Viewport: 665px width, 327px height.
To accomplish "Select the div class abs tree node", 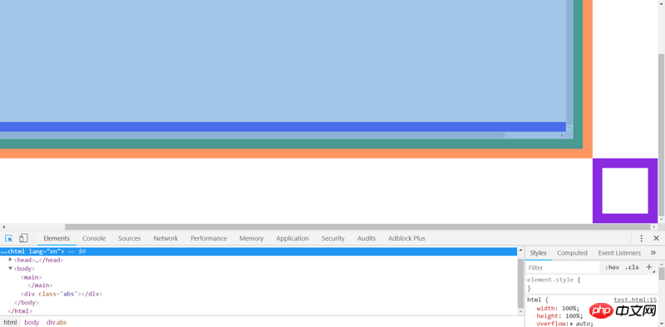I will click(x=62, y=294).
